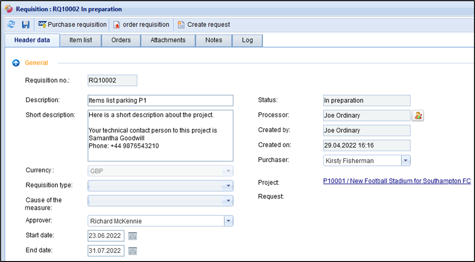Click the save disk icon

click(x=25, y=24)
